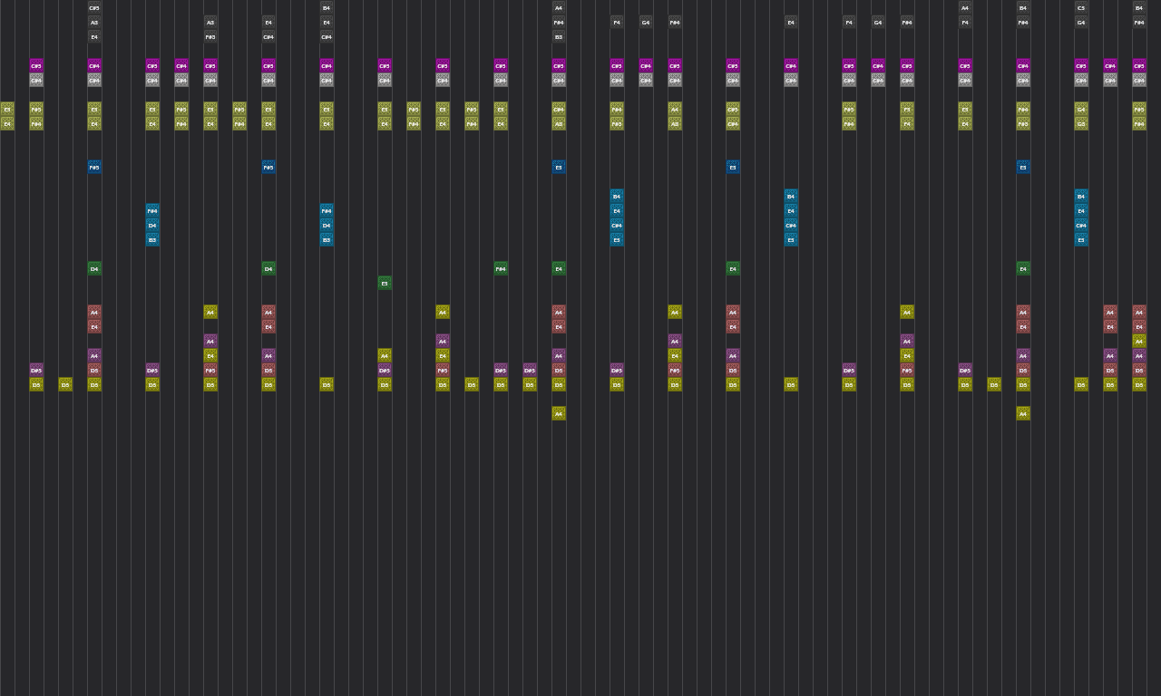The image size is (1161, 696).
Task: Select the leftmost gray B4 note
Action: coord(327,7)
